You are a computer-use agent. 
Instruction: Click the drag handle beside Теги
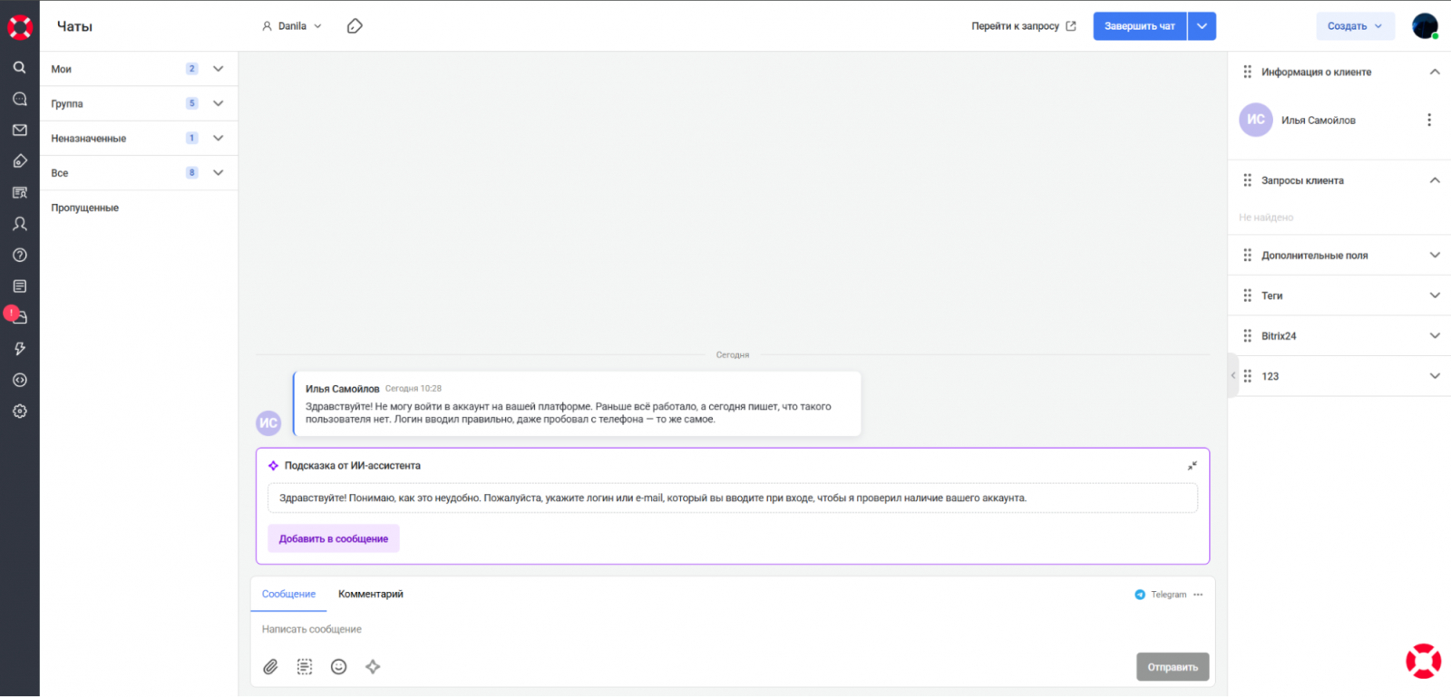[1248, 295]
